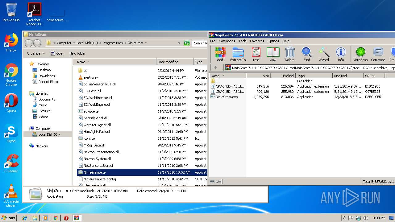Select Recent Places in navigation pane
Viewport: 395px width, 222px height.
49,82
